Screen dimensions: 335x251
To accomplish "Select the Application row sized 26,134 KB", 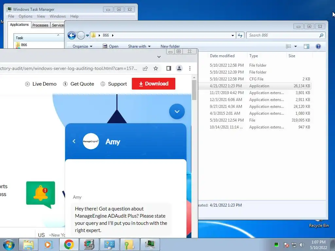I will click(255, 86).
